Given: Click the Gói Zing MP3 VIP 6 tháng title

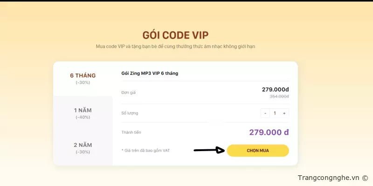Looking at the screenshot, I should [x=150, y=73].
